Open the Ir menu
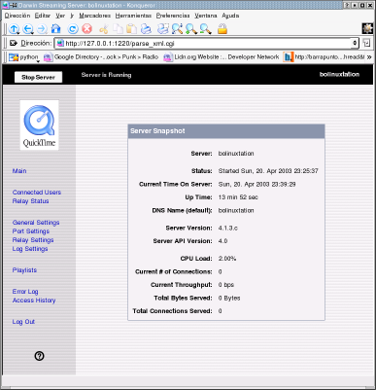 click(72, 16)
